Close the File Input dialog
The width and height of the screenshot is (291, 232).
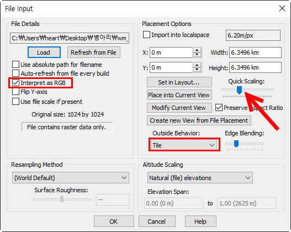pyautogui.click(x=282, y=8)
